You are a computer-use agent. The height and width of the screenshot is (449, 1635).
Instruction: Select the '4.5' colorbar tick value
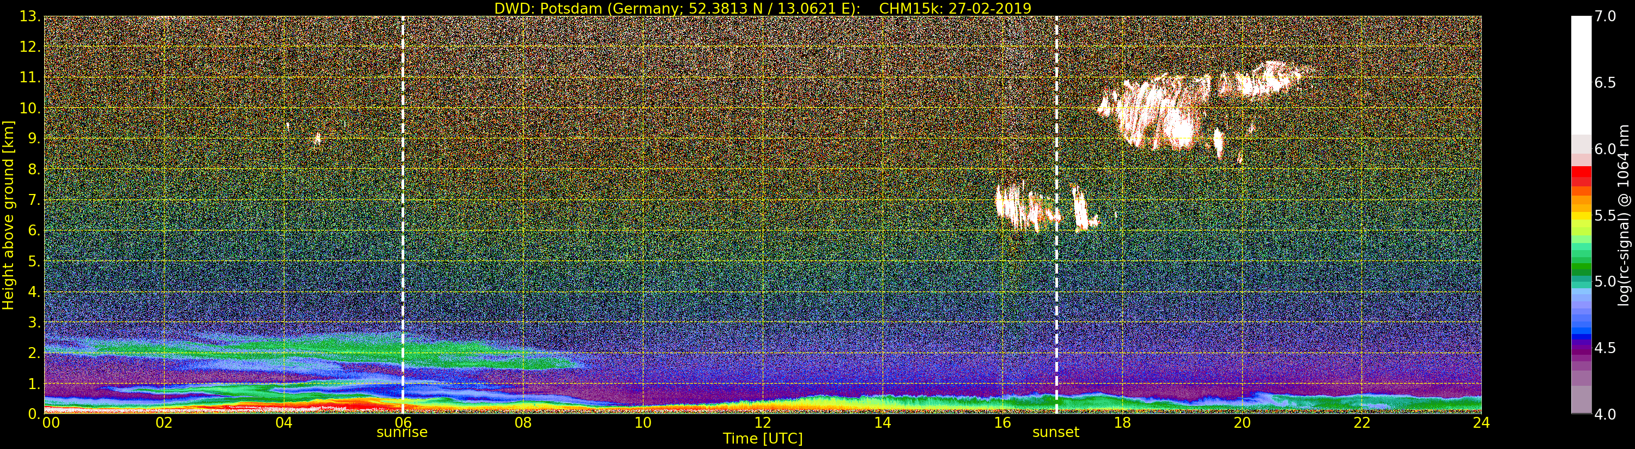[x=1604, y=348]
